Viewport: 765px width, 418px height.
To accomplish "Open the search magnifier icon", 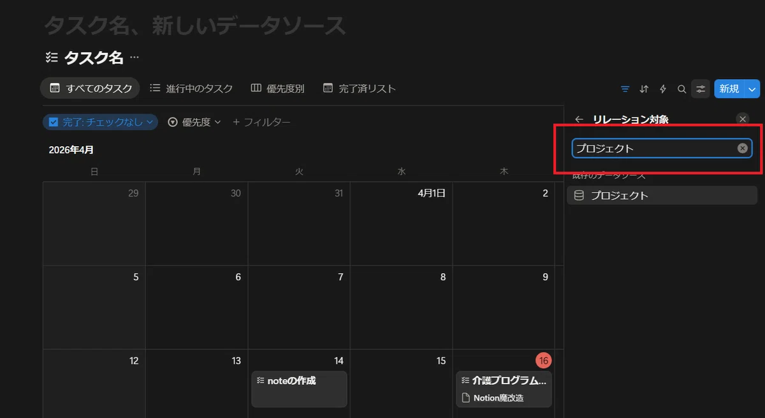I will coord(681,89).
